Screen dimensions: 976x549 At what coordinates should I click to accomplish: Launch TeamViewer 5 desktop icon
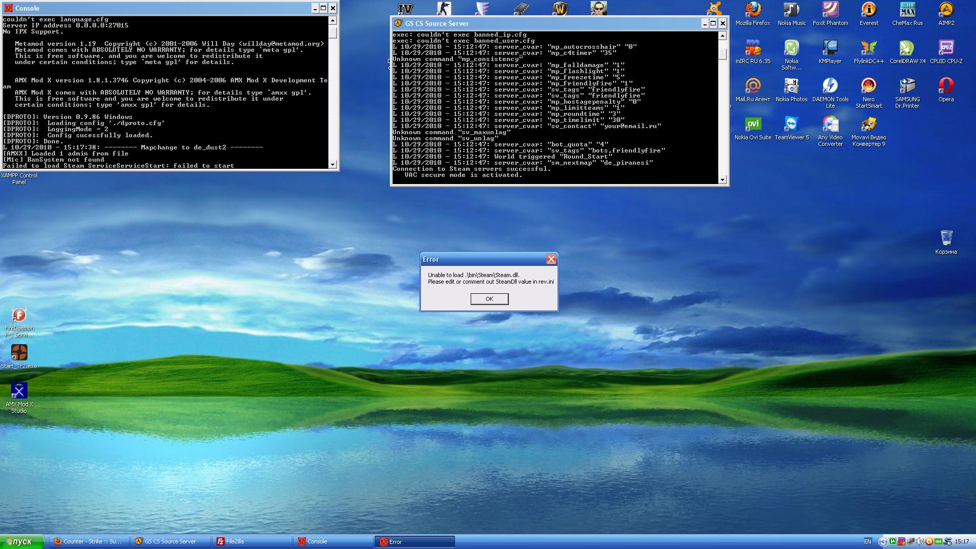click(x=791, y=128)
